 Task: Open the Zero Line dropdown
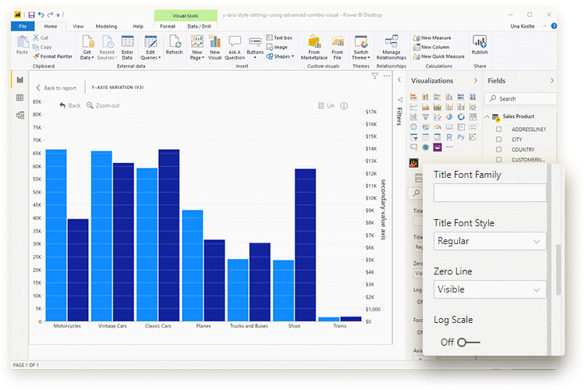click(490, 289)
